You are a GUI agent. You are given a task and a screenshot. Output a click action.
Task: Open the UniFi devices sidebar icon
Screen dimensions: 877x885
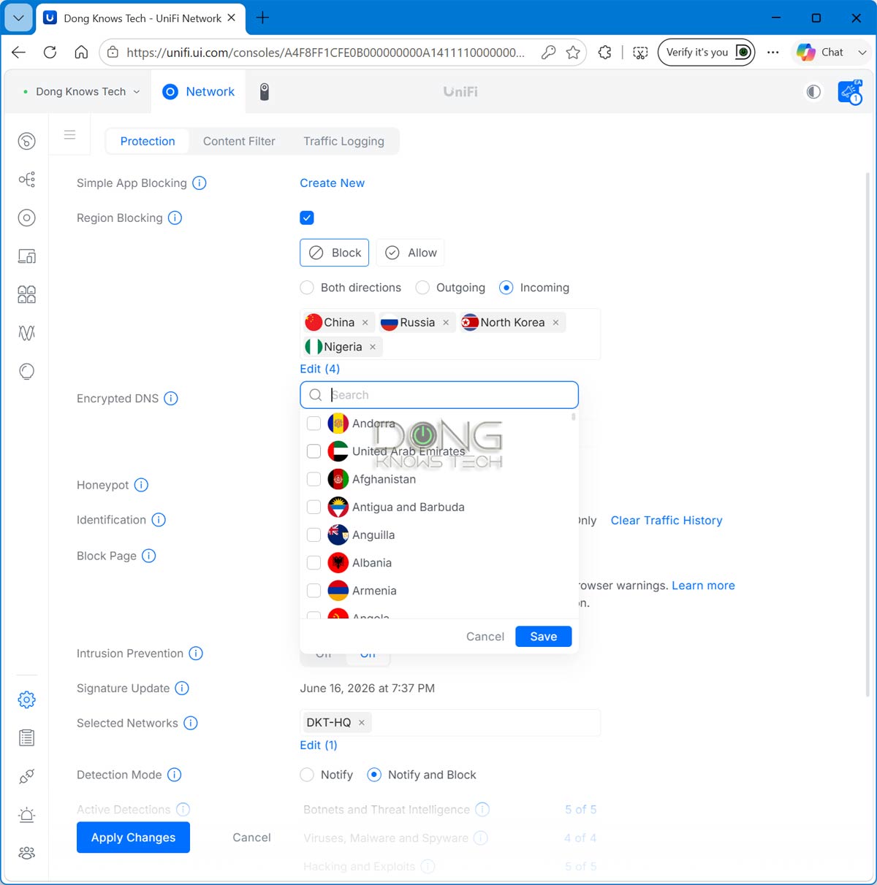pos(27,218)
